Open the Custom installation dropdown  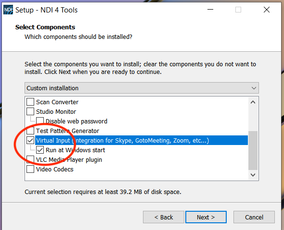coord(142,88)
